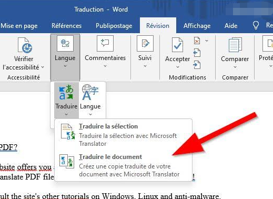Viewport: 273px width, 199px height.
Task: Choose Traduire la sélection menu title
Action: 108,126
